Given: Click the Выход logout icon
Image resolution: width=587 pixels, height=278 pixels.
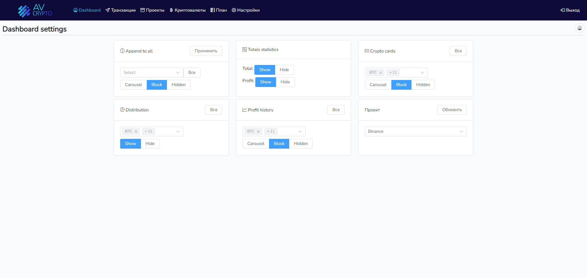Looking at the screenshot, I should [x=562, y=10].
